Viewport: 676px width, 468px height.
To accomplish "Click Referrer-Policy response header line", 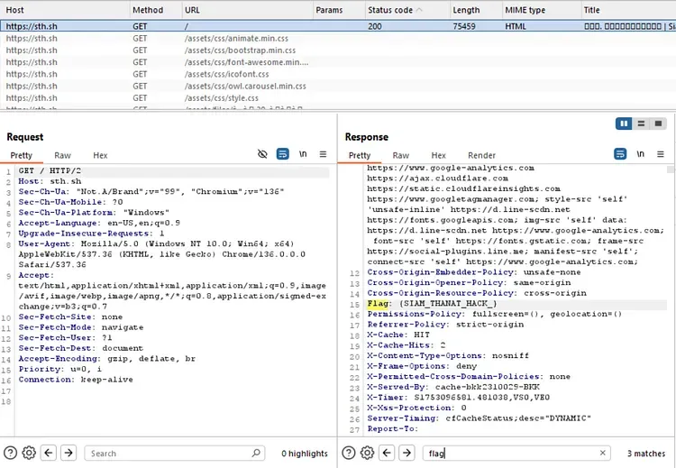I will click(x=445, y=325).
